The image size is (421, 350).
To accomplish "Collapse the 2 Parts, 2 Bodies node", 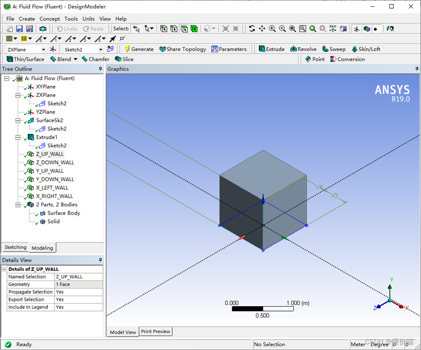I will (x=18, y=205).
